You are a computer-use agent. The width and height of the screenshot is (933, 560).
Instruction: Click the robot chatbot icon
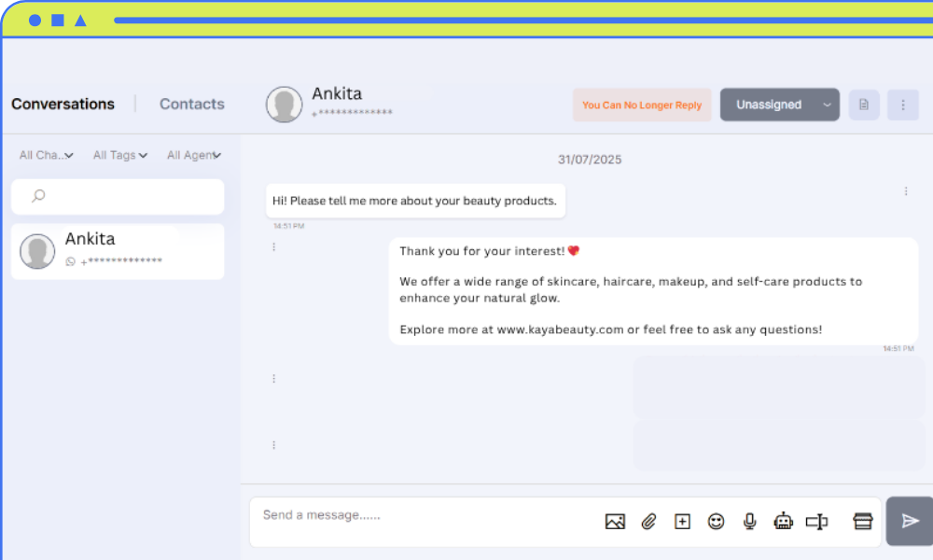(x=783, y=522)
